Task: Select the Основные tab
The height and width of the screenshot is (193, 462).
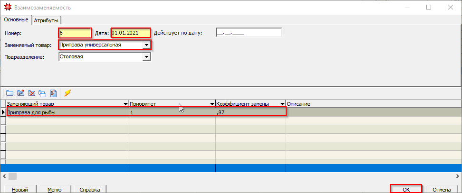Action: click(x=16, y=19)
